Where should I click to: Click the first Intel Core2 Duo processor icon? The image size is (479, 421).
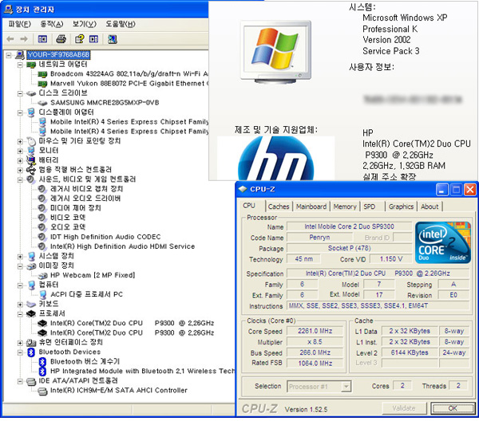42,323
